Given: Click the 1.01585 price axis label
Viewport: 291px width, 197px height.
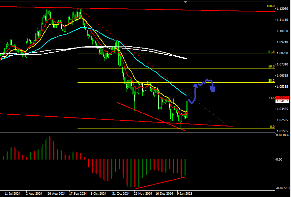Looking at the screenshot, I should 283,131.
